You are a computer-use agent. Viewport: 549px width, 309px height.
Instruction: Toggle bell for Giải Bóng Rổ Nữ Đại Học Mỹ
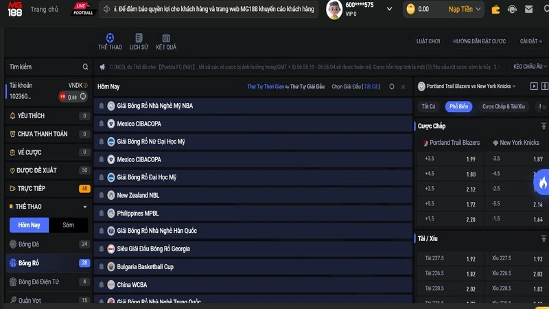(x=101, y=141)
